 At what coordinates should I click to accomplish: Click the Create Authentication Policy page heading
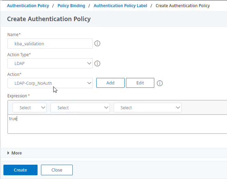49,19
